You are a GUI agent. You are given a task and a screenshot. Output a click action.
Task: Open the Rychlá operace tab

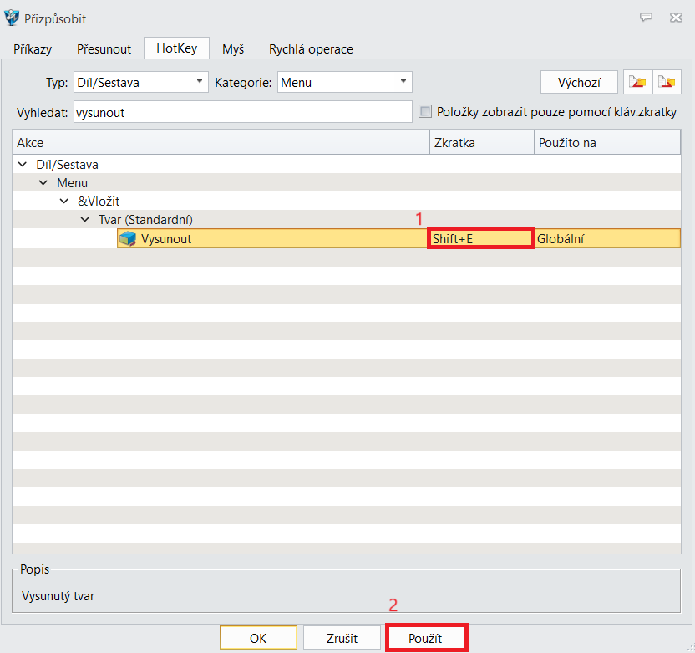(x=311, y=49)
